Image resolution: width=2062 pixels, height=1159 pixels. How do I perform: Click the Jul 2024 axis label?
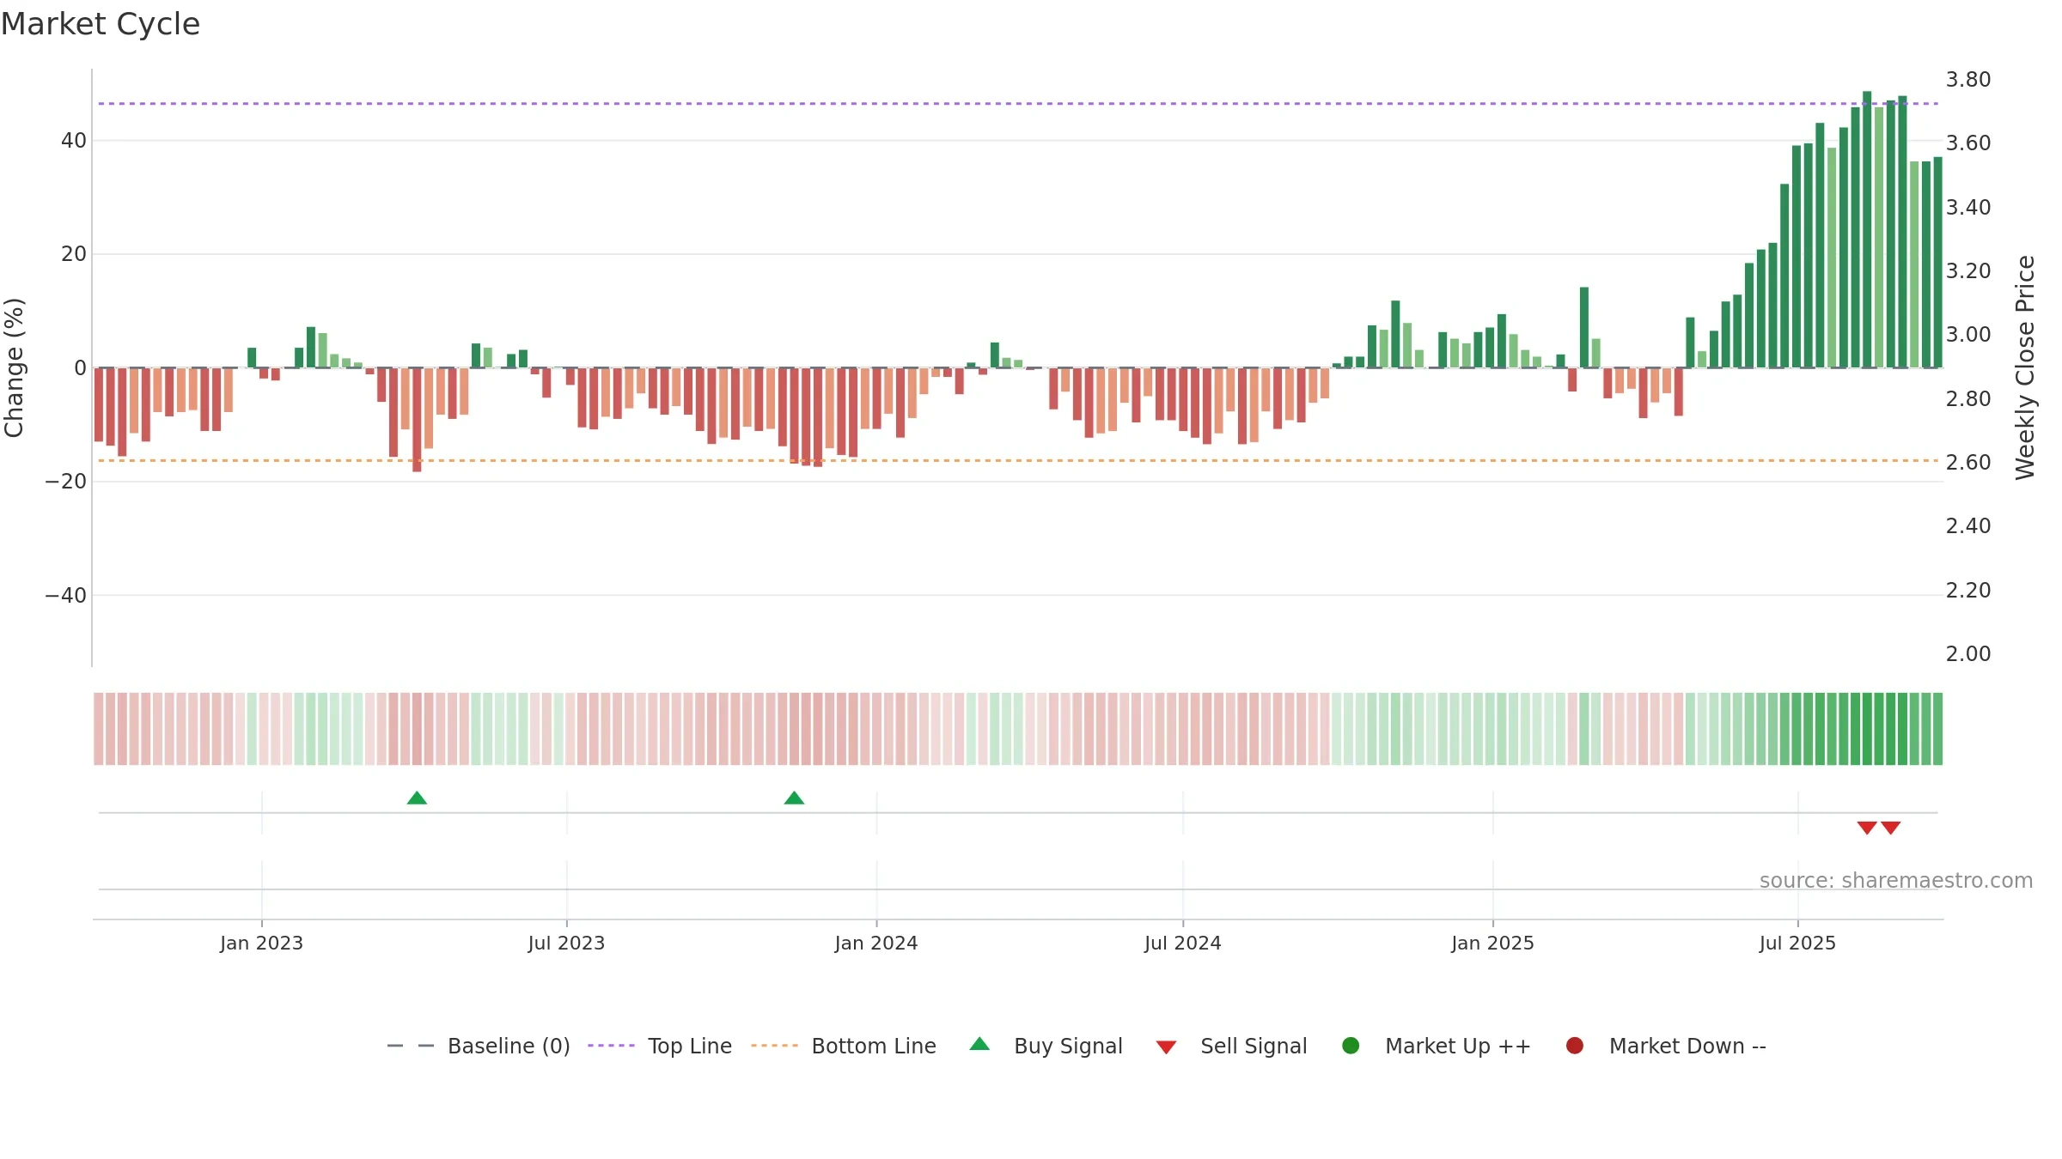[x=1182, y=943]
